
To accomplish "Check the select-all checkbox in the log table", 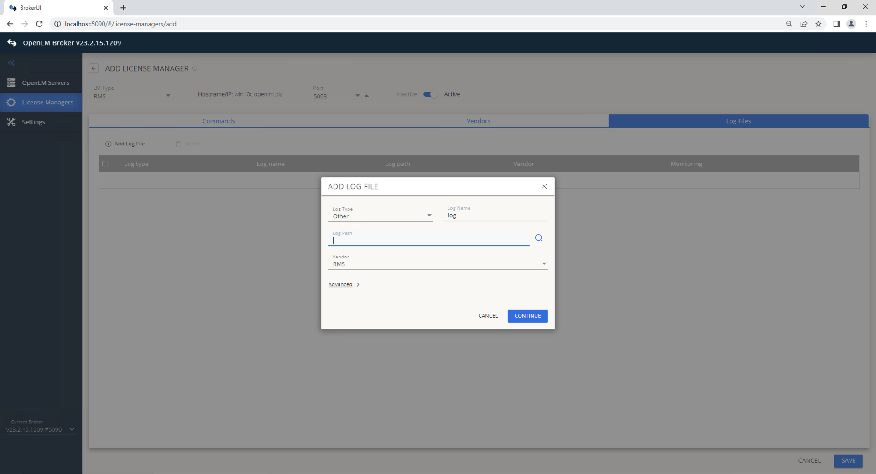I will [105, 164].
